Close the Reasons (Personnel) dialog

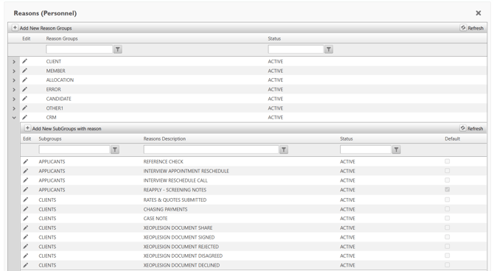(479, 13)
